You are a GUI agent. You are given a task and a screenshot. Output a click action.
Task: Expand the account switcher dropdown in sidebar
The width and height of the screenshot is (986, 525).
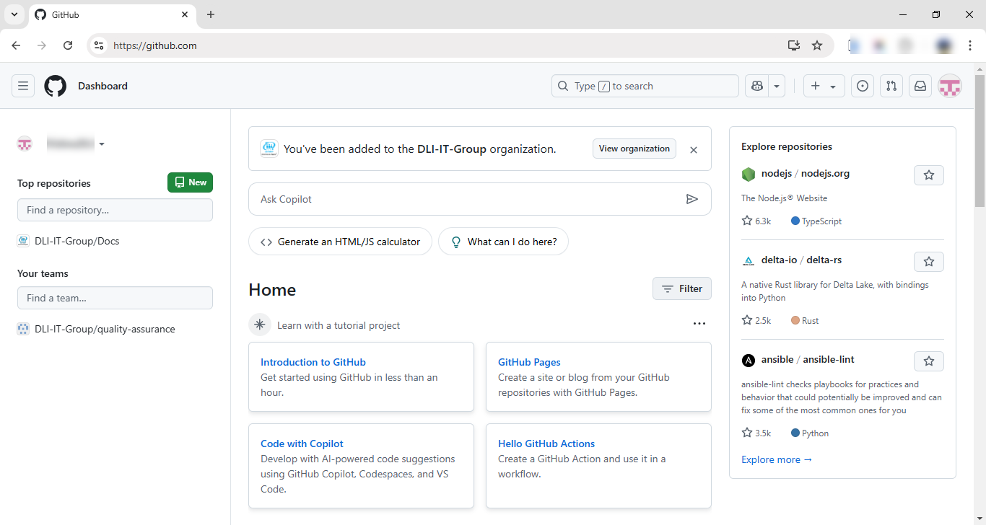pyautogui.click(x=101, y=144)
